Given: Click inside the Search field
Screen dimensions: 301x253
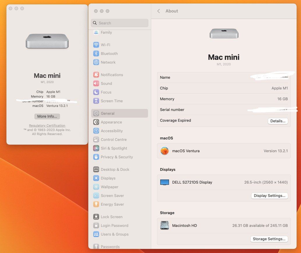Looking at the screenshot, I should point(119,23).
